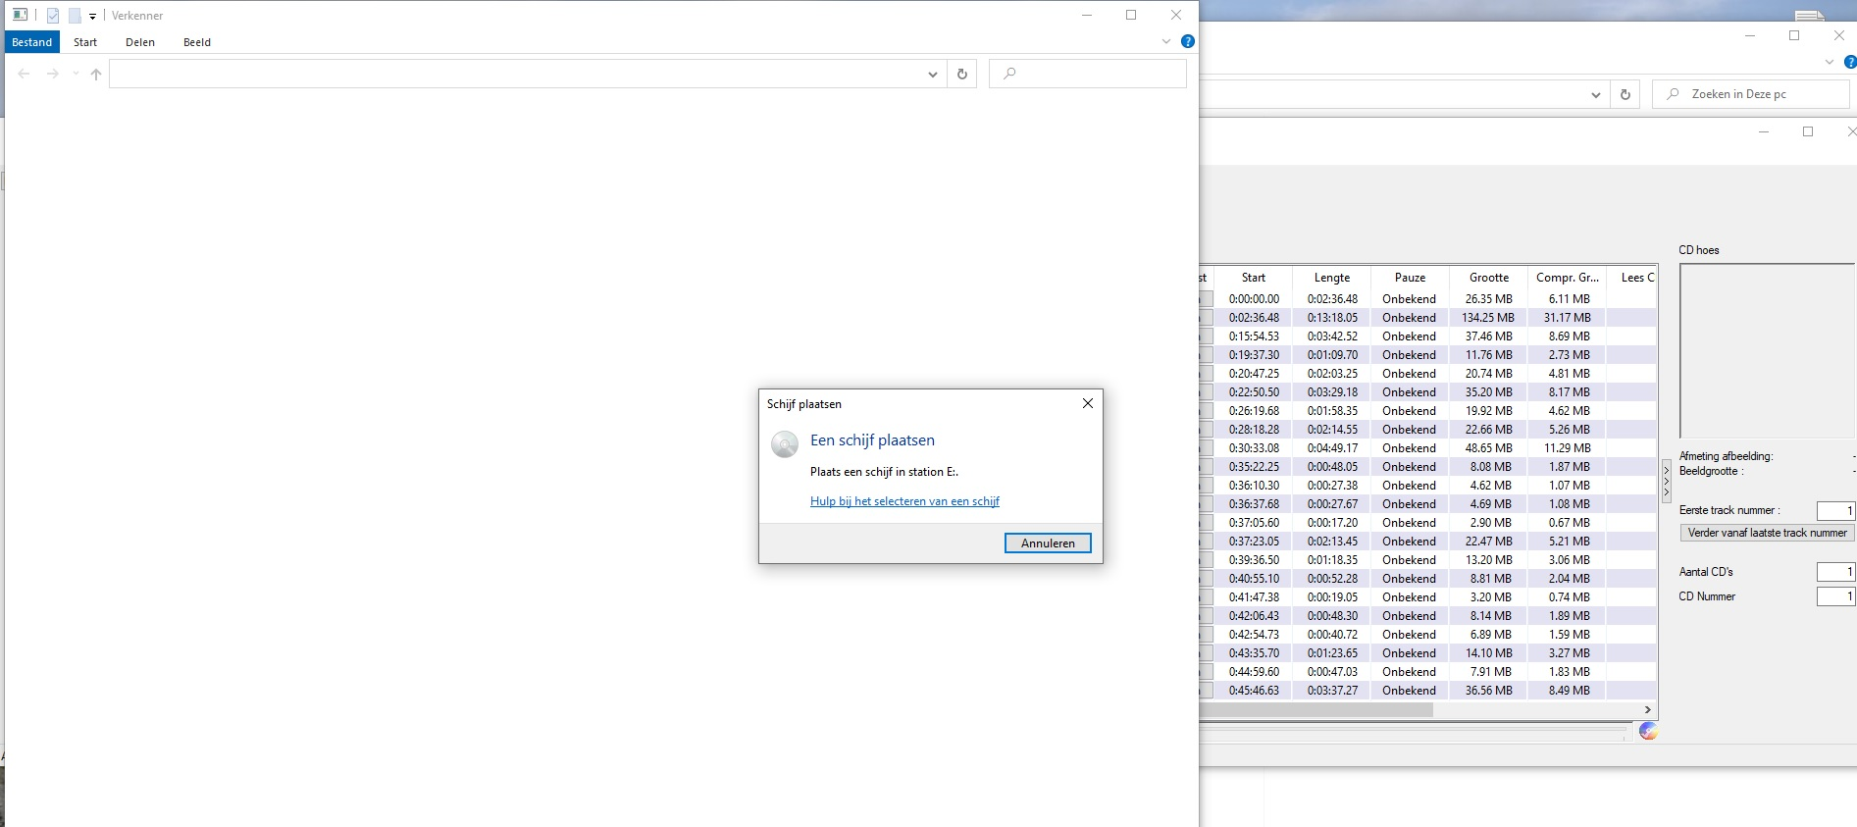This screenshot has height=827, width=1857.
Task: Maximize the Verkenner window
Action: [x=1131, y=15]
